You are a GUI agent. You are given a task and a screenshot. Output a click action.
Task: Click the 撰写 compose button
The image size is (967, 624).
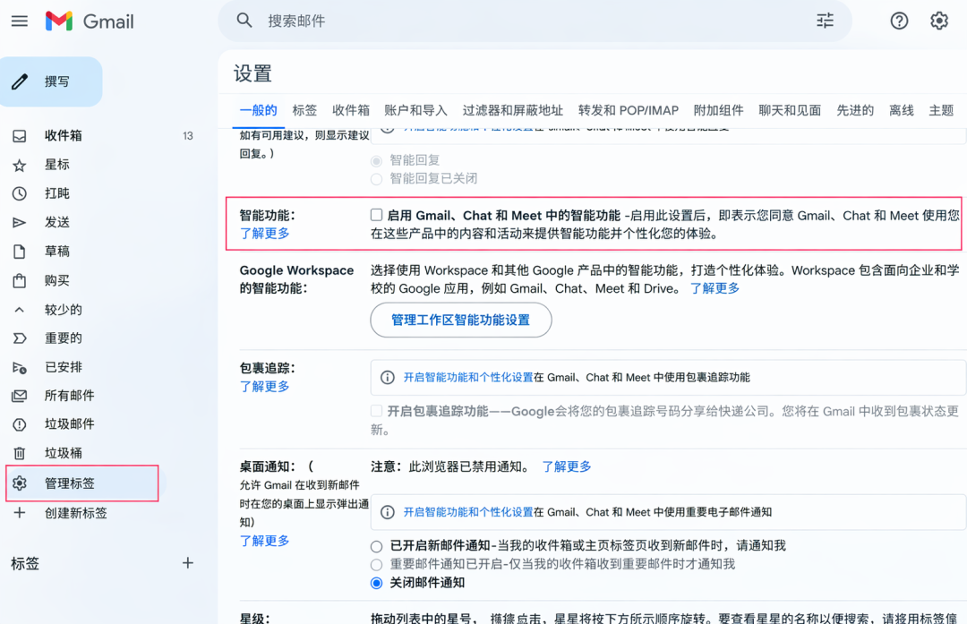pos(51,81)
